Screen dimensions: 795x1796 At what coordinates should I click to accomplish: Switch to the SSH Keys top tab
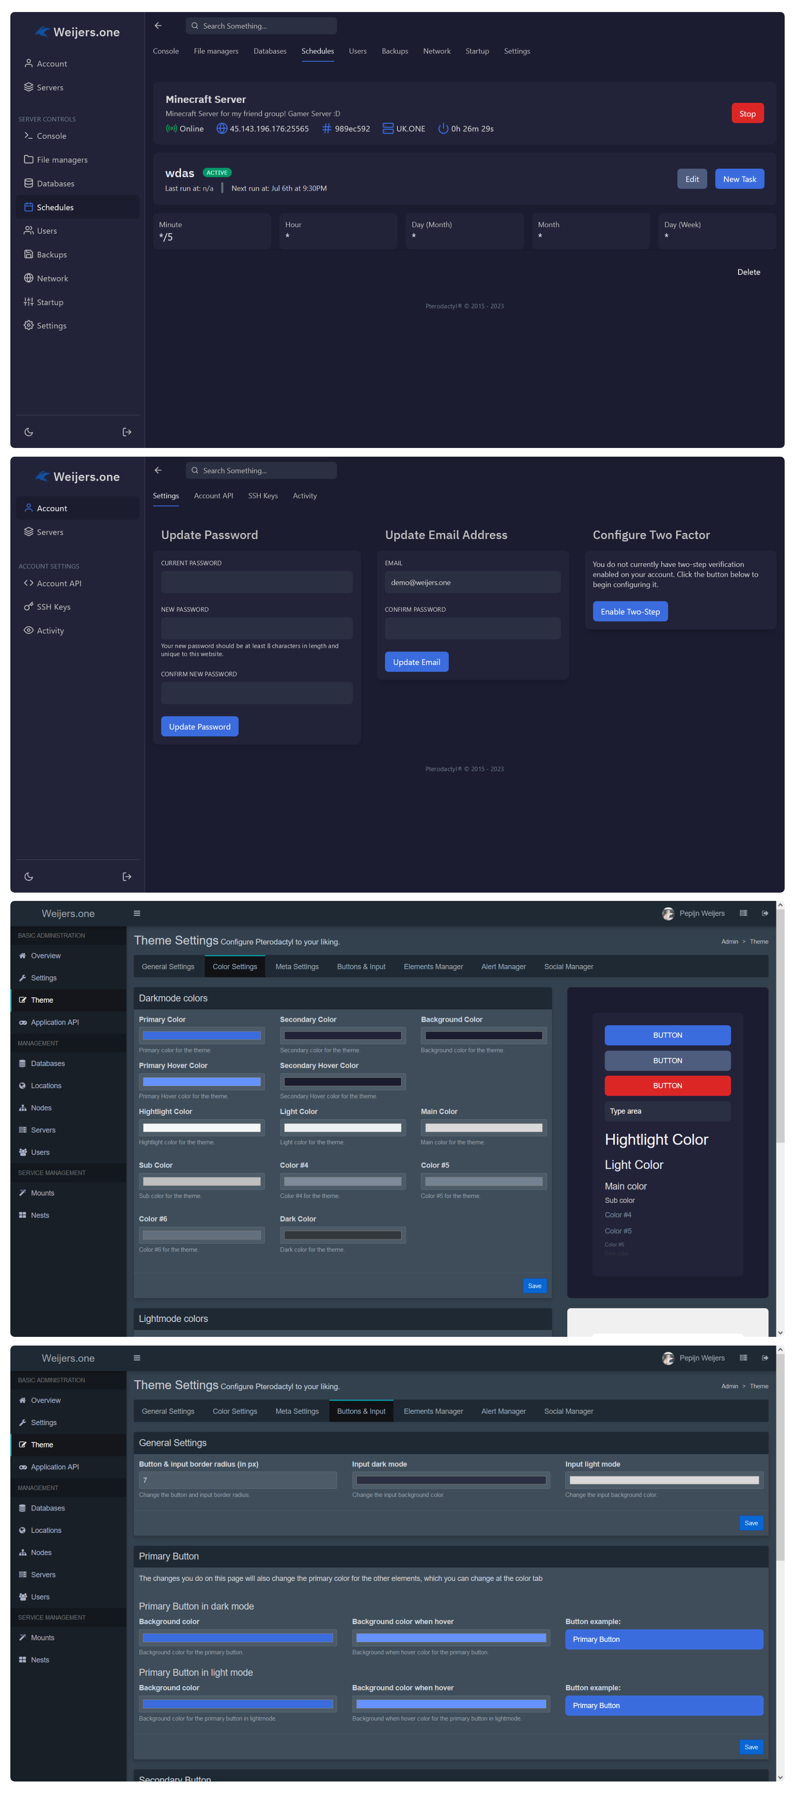263,496
